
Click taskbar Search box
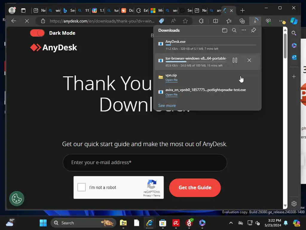[84, 223]
